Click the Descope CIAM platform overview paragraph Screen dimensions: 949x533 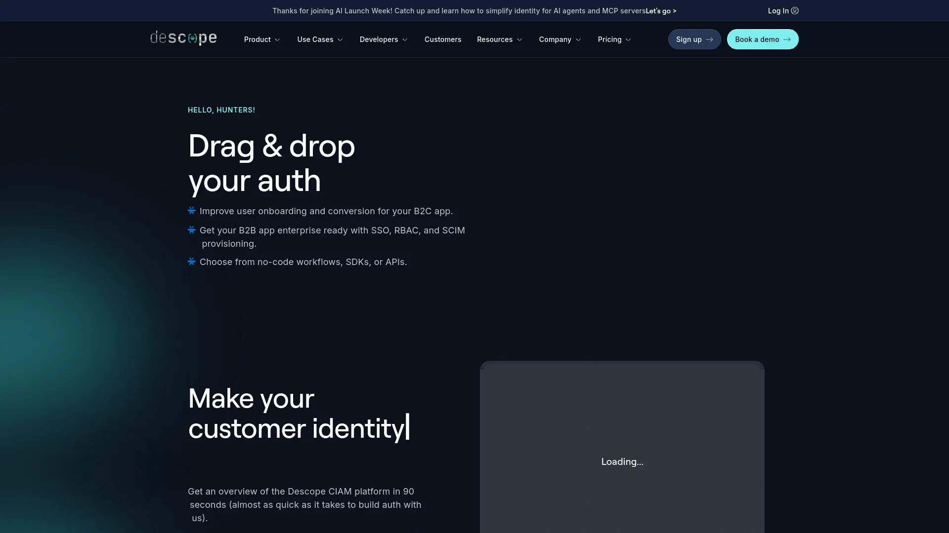click(x=304, y=504)
